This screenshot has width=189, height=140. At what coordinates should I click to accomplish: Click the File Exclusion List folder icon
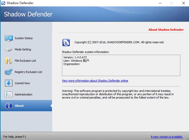[x=8, y=61]
